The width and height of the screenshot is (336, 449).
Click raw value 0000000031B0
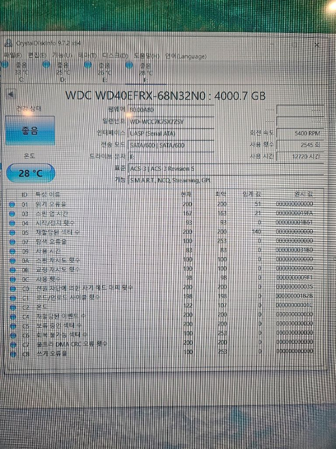pos(295,250)
